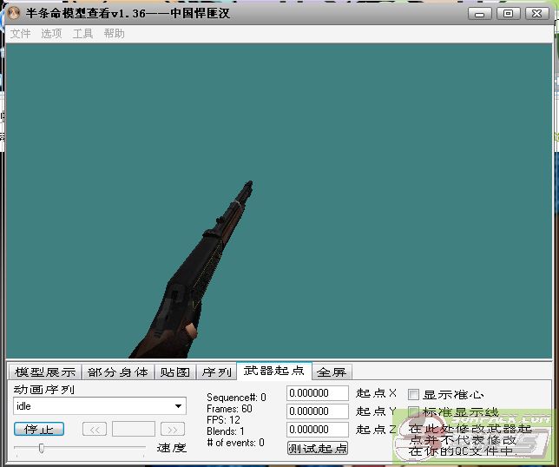The image size is (559, 467).
Task: Open the 帮助 menu
Action: point(114,34)
